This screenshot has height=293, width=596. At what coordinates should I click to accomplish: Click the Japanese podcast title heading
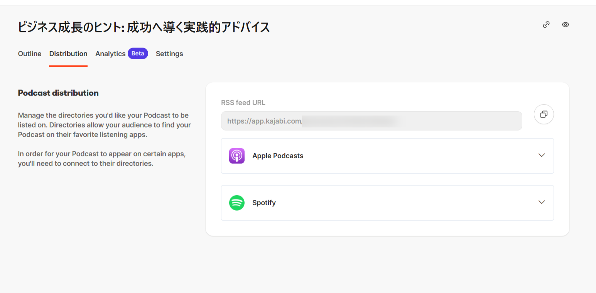tap(144, 27)
